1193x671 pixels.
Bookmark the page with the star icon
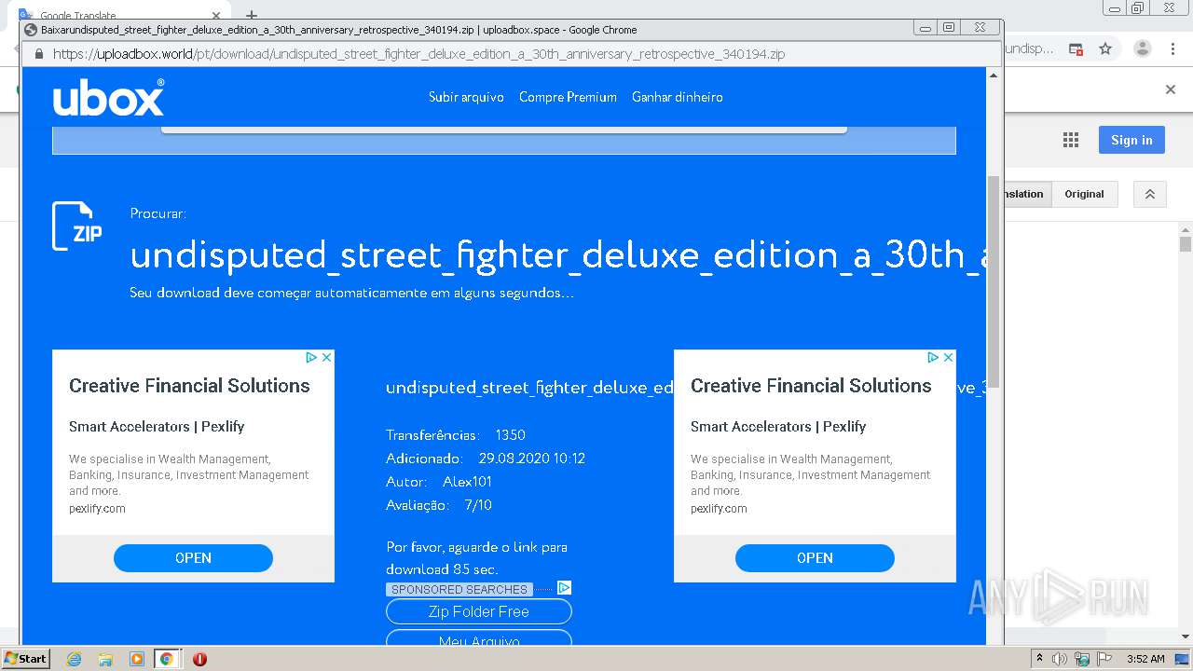pos(1105,48)
